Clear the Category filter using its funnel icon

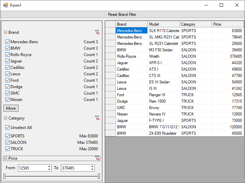(97, 118)
